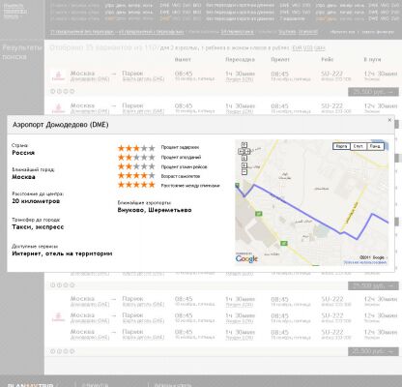Click the Процент задержек star rating
The height and width of the screenshot is (387, 402).
[136, 148]
